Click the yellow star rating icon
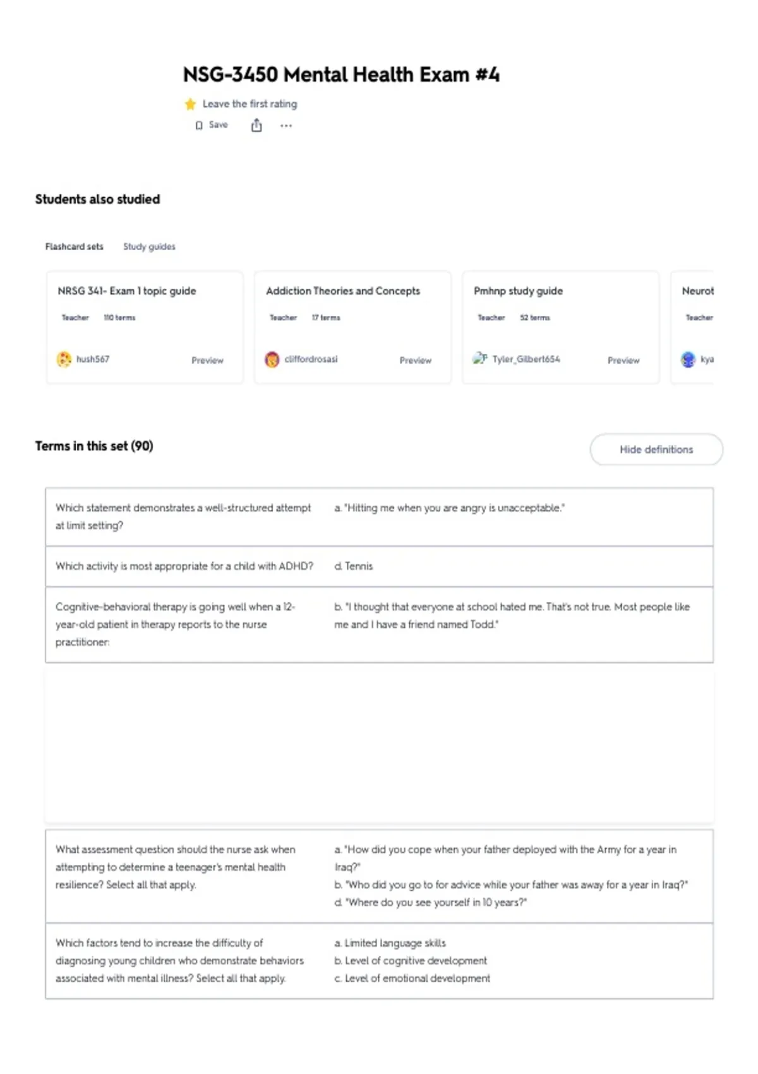Screen dimensions: 758x1074 click(x=190, y=104)
